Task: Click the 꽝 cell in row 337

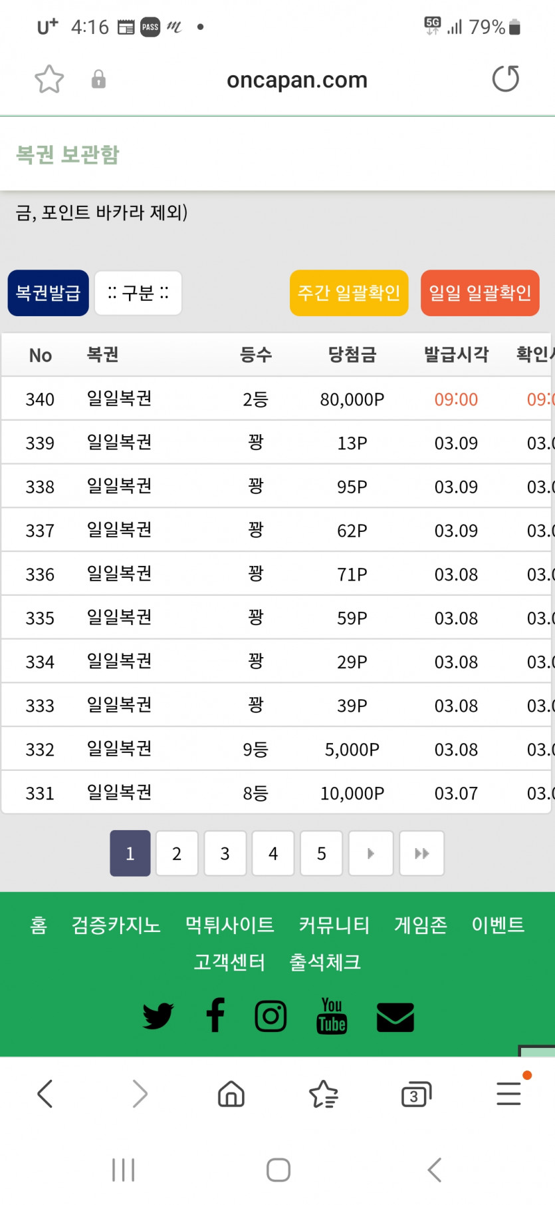Action: pyautogui.click(x=256, y=530)
